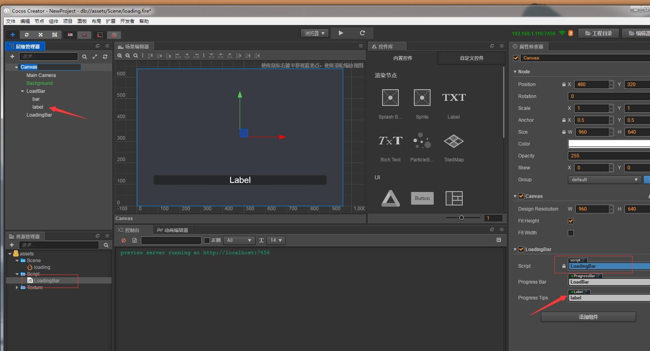Image resolution: width=650 pixels, height=351 pixels.
Task: Click the clear console icon
Action: (124, 240)
